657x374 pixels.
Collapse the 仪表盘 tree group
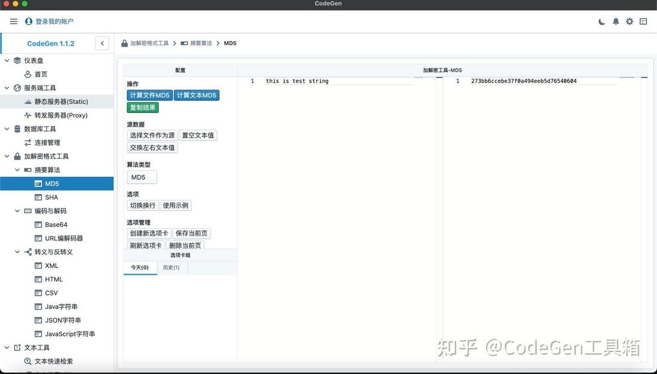click(x=7, y=60)
